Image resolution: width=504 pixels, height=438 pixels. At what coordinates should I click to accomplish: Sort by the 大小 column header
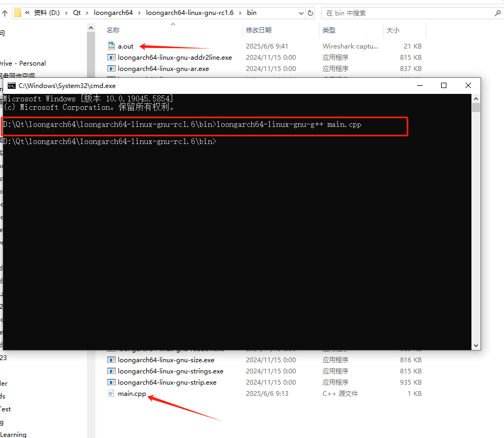(393, 30)
